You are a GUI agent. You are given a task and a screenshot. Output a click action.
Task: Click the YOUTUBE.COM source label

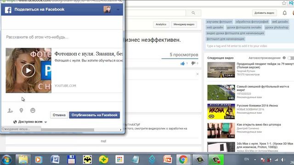65,86
